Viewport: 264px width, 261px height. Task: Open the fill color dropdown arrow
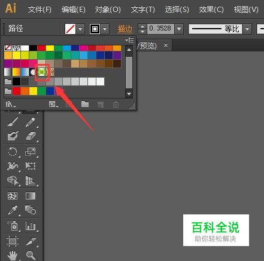(80, 29)
